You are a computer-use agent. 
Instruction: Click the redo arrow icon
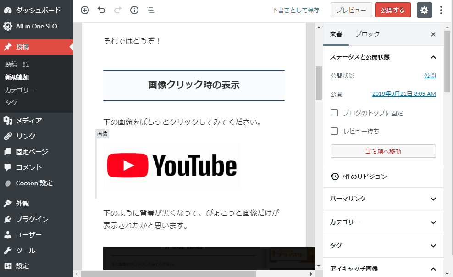coord(117,10)
